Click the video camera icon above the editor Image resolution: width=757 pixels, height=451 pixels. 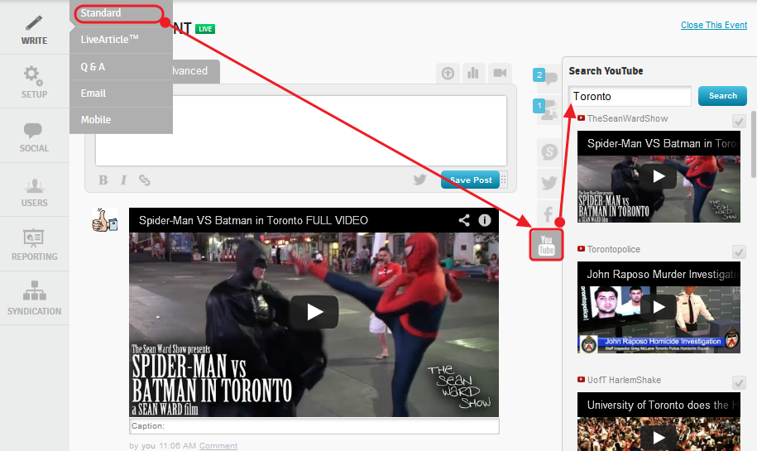click(x=500, y=74)
